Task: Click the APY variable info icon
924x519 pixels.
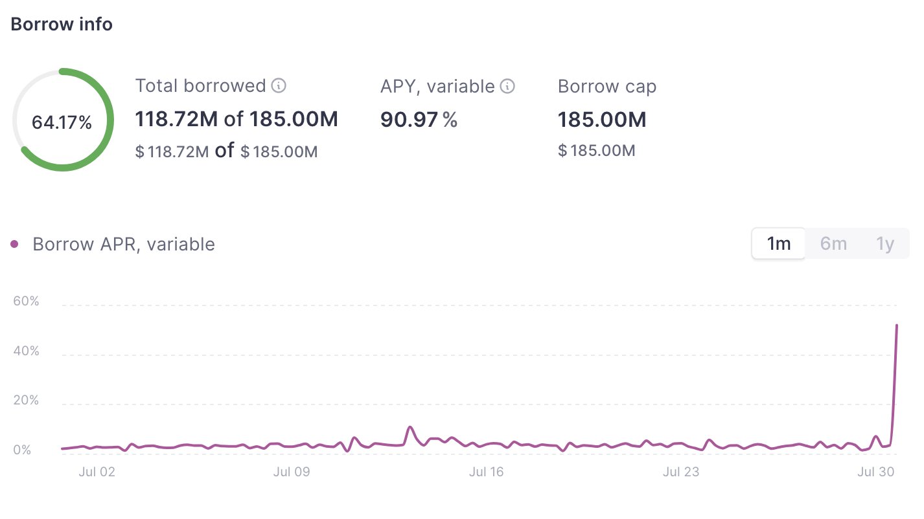Action: pyautogui.click(x=508, y=86)
